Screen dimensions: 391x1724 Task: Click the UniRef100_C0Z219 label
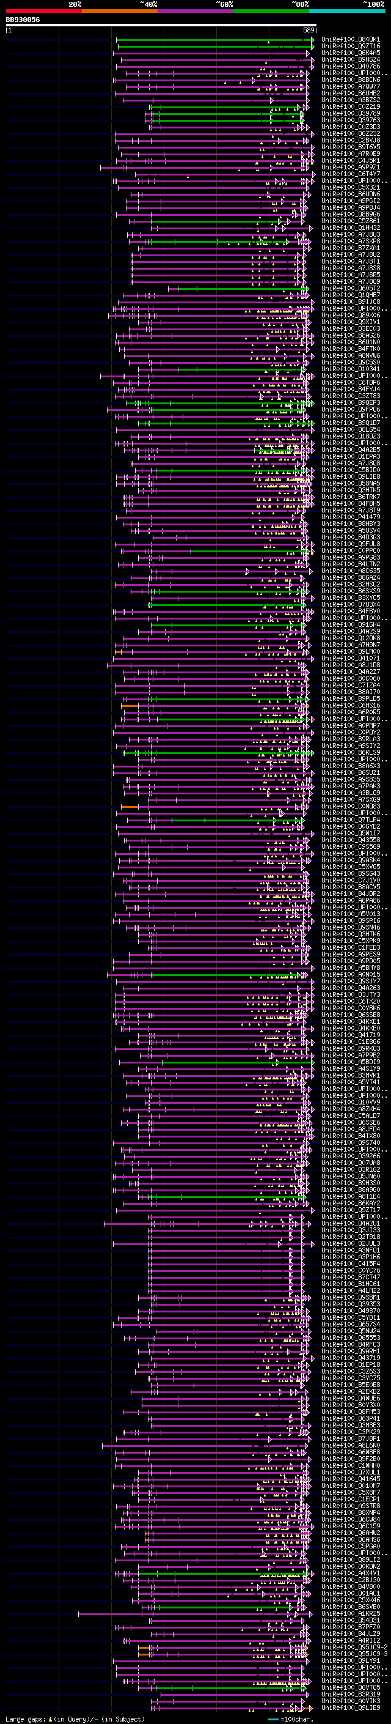(x=351, y=106)
